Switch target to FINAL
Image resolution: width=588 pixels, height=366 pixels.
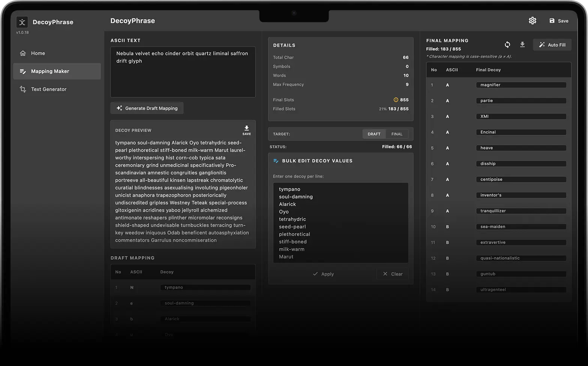[397, 134]
